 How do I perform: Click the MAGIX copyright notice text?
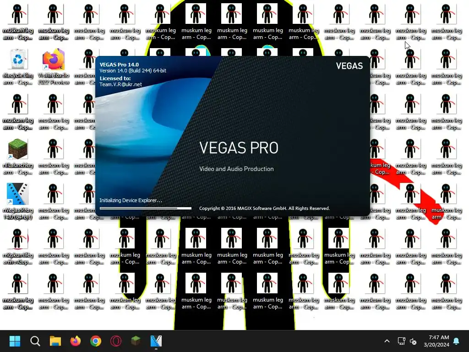[264, 209]
